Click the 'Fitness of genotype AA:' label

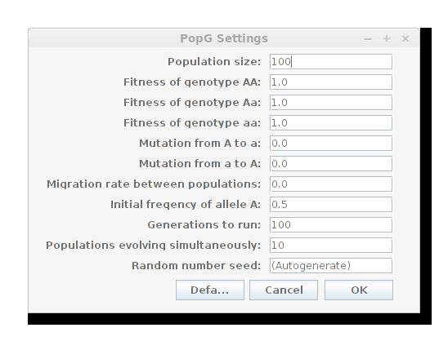[x=192, y=82]
